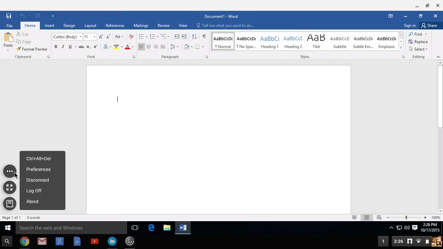Image resolution: width=443 pixels, height=249 pixels.
Task: Center the paragraph text
Action: coord(148,47)
